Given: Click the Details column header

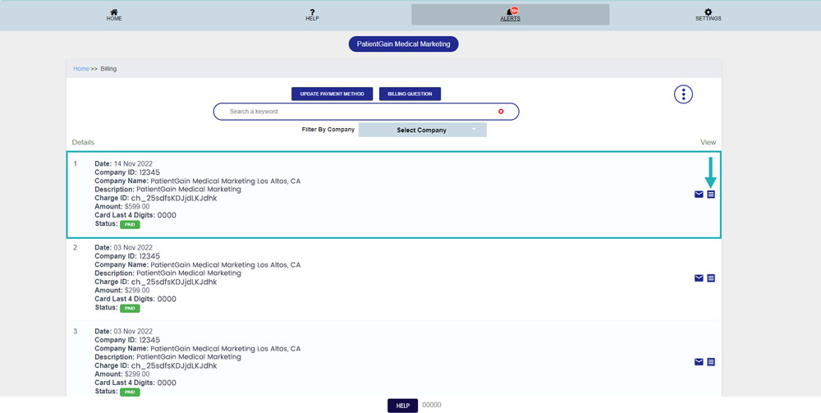Looking at the screenshot, I should tap(83, 142).
